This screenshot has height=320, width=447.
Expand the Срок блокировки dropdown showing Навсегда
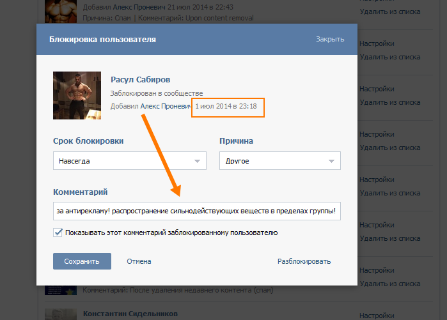129,161
